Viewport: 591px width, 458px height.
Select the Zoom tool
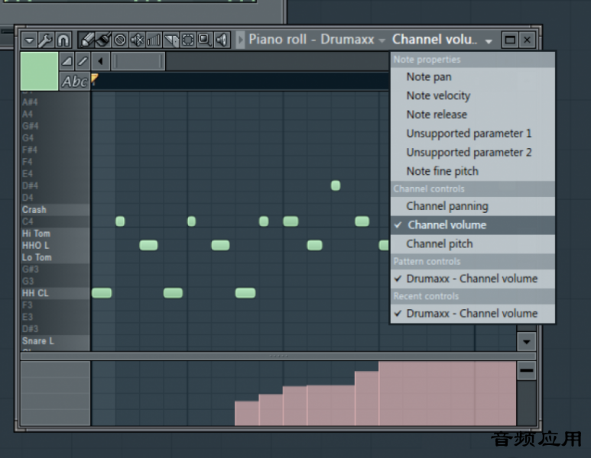click(x=205, y=40)
